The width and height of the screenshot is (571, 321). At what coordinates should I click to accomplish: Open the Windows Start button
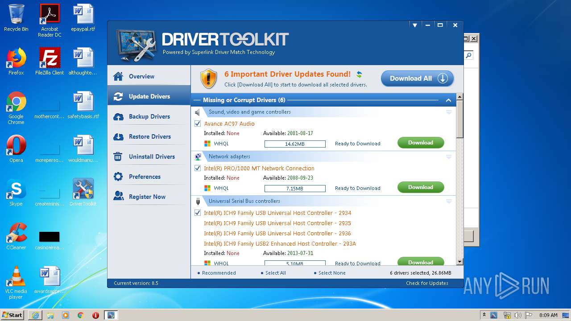[12, 315]
